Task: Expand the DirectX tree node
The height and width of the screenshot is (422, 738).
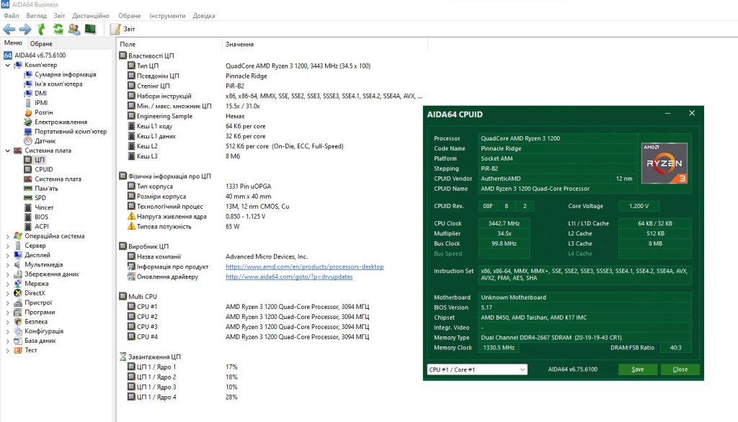Action: point(7,293)
